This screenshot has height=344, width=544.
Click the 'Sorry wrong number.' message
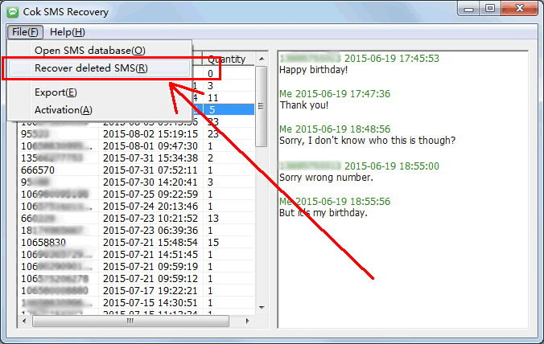[326, 178]
